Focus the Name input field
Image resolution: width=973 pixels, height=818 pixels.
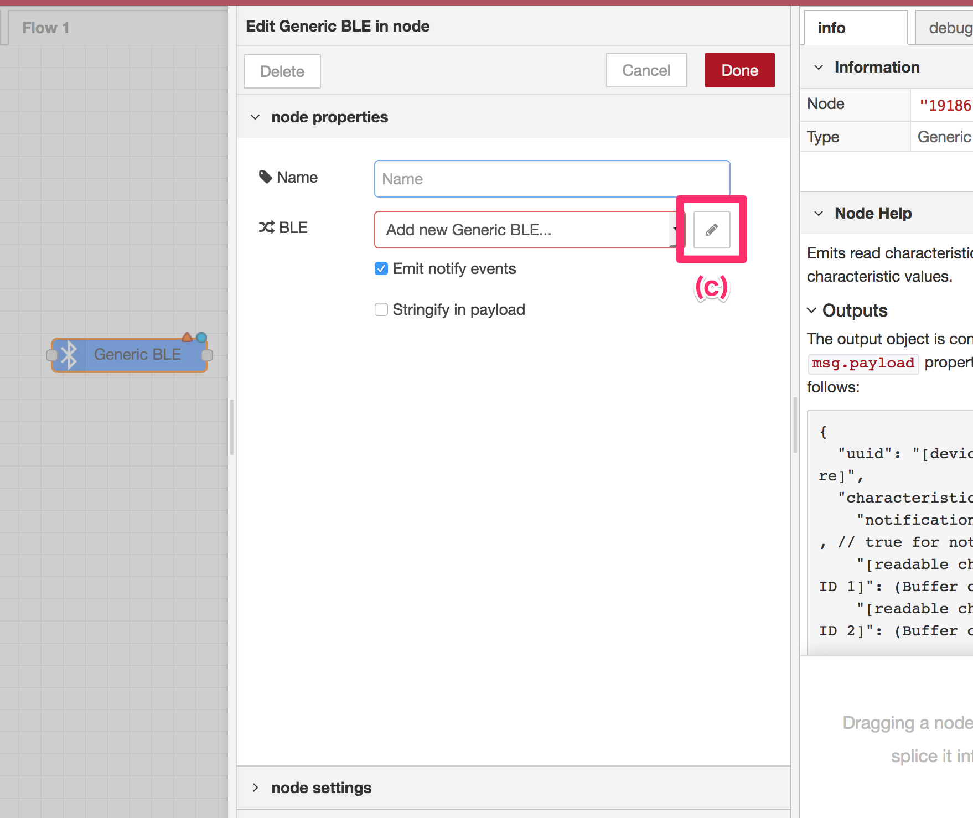pos(552,179)
